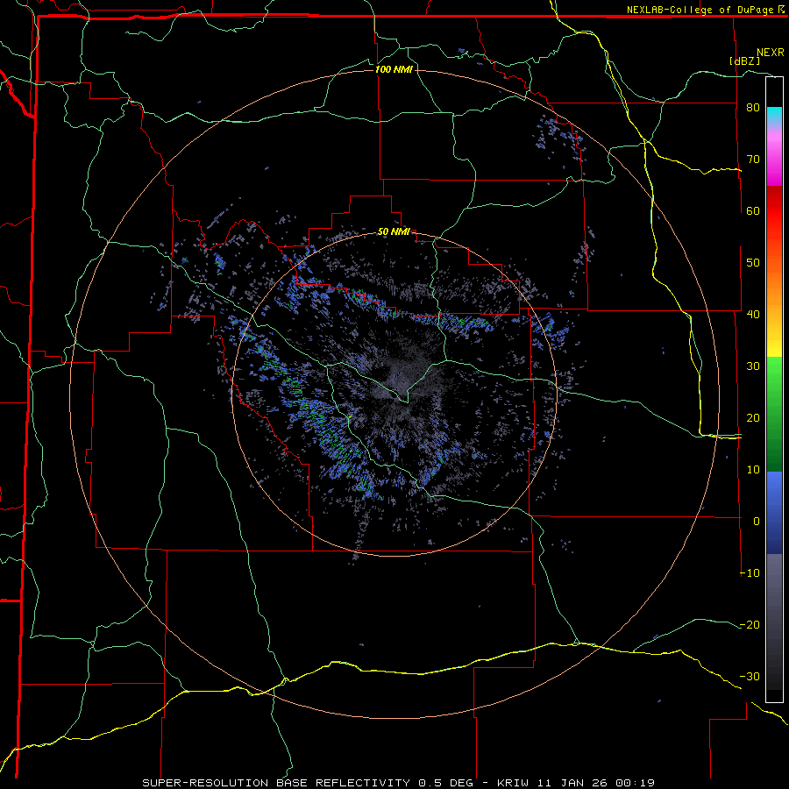Click the 100 NMI range ring label

pos(394,69)
